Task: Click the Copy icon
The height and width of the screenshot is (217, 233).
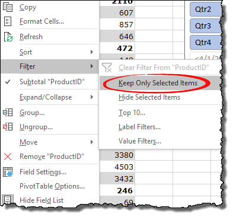Action: 8,7
